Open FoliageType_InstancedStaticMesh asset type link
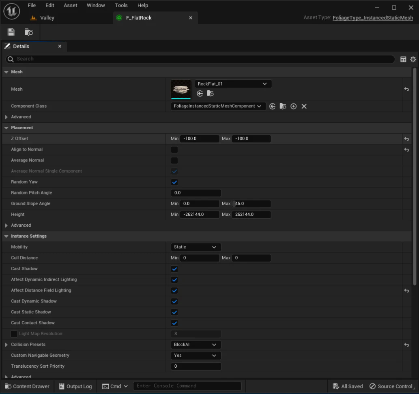This screenshot has height=394, width=419. [373, 18]
